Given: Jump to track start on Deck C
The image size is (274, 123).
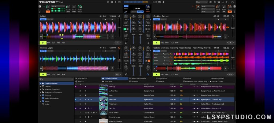Looking at the screenshot, I should click(x=41, y=68).
